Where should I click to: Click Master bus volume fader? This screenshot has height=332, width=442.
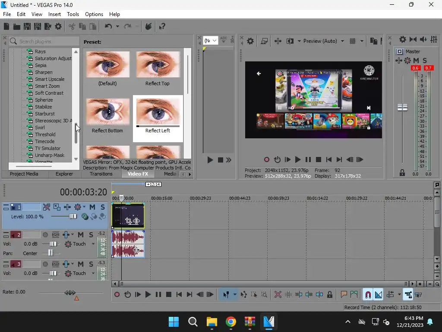(403, 107)
